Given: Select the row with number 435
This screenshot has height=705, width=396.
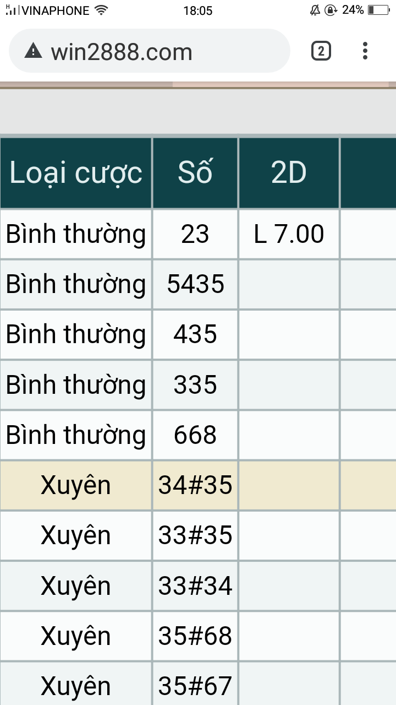Looking at the screenshot, I should click(x=198, y=334).
